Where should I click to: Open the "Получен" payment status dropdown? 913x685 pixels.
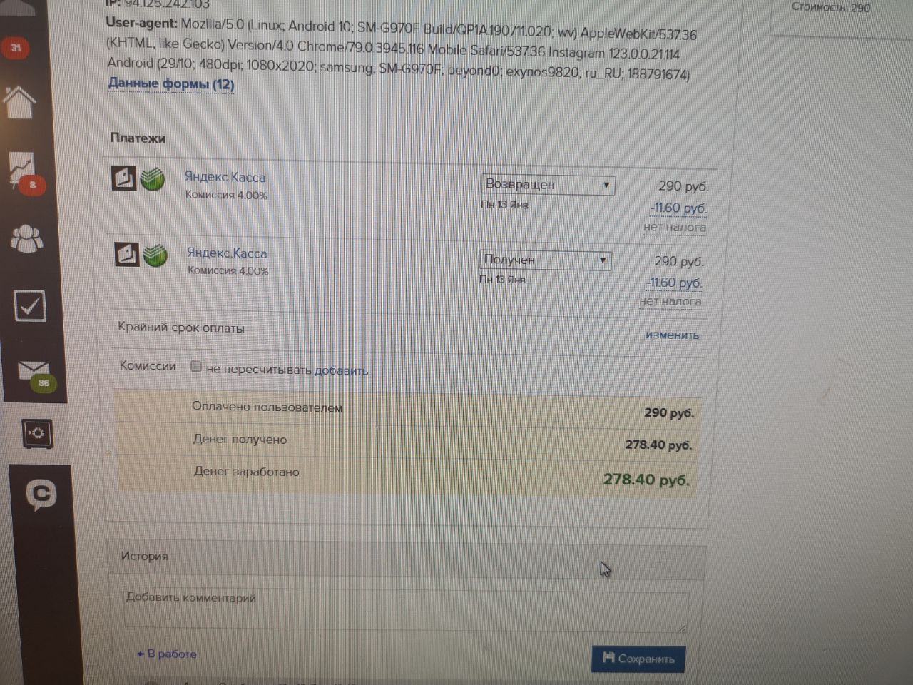click(545, 260)
